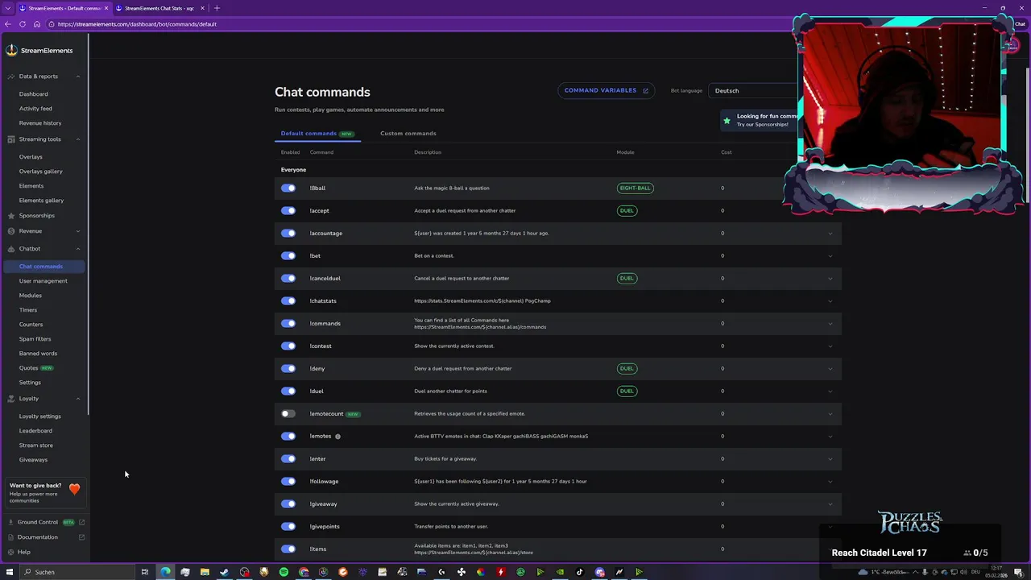This screenshot has width=1031, height=580.
Task: Click the Loyalty section icon
Action: (11, 399)
